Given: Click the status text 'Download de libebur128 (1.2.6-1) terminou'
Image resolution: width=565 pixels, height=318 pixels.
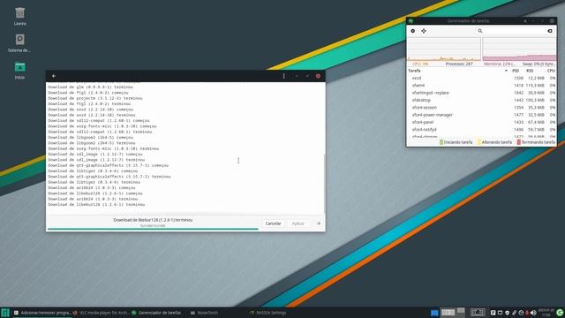Looking at the screenshot, I should point(153,220).
